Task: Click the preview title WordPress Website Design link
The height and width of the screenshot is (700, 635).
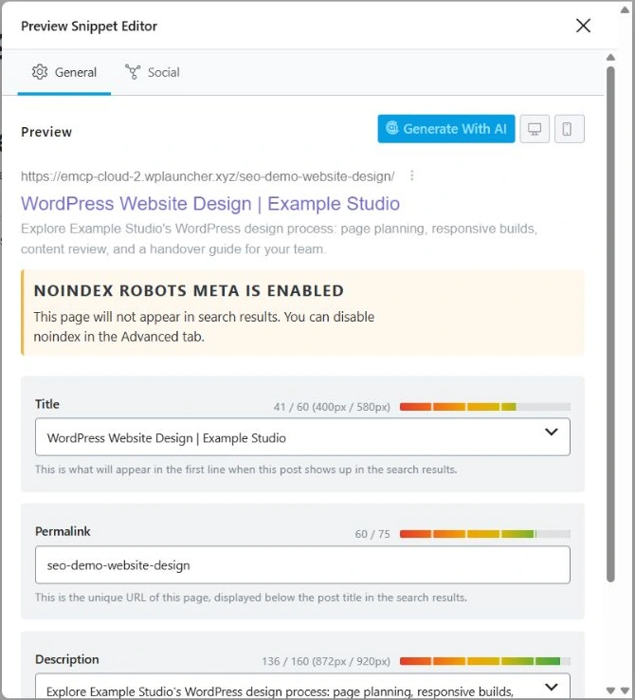Action: [210, 204]
